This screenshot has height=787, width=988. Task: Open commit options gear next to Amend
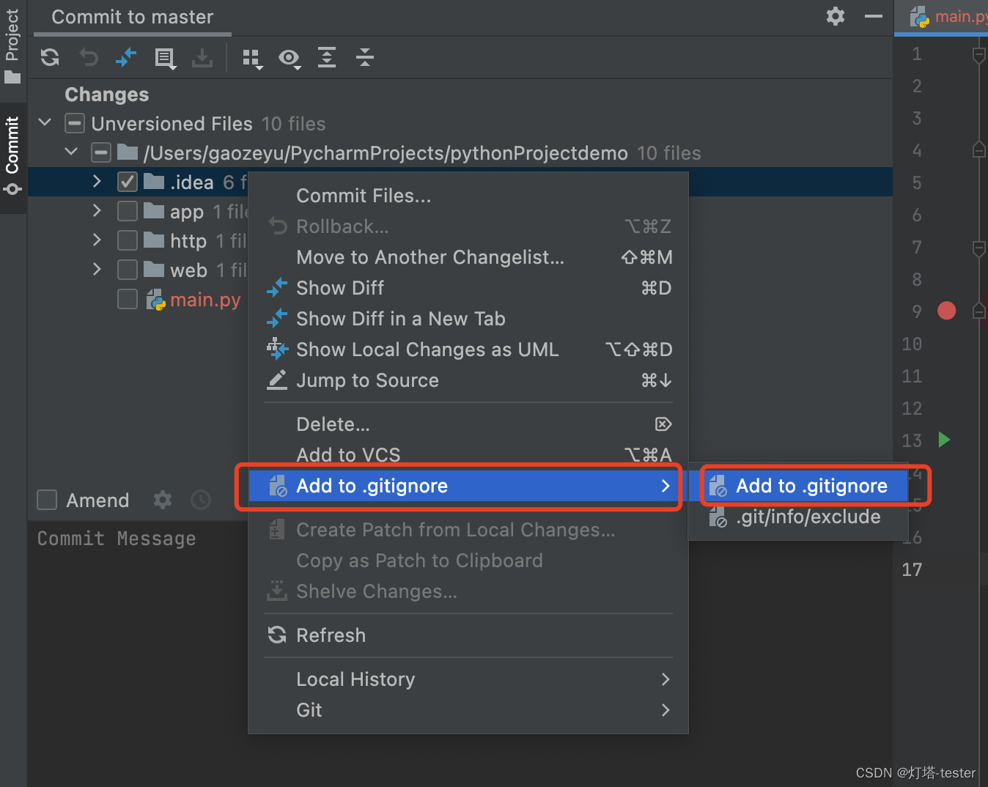[x=163, y=500]
